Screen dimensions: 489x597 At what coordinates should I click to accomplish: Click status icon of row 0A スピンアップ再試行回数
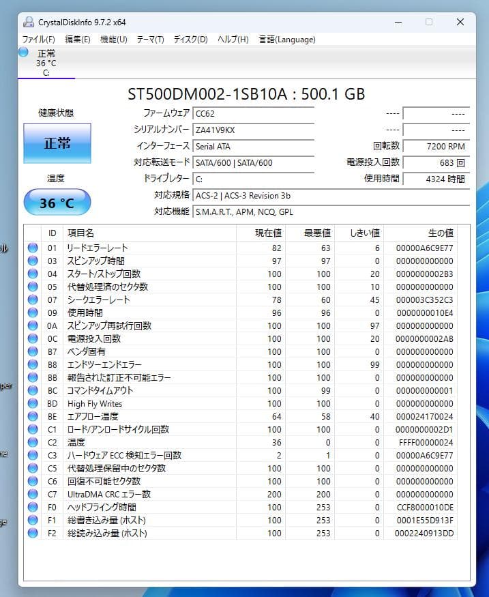click(33, 325)
